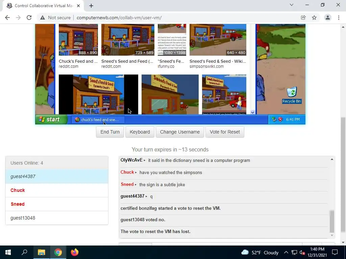Image resolution: width=346 pixels, height=259 pixels.
Task: Select the Control Collaborative Virtual Machine tab
Action: [43, 6]
